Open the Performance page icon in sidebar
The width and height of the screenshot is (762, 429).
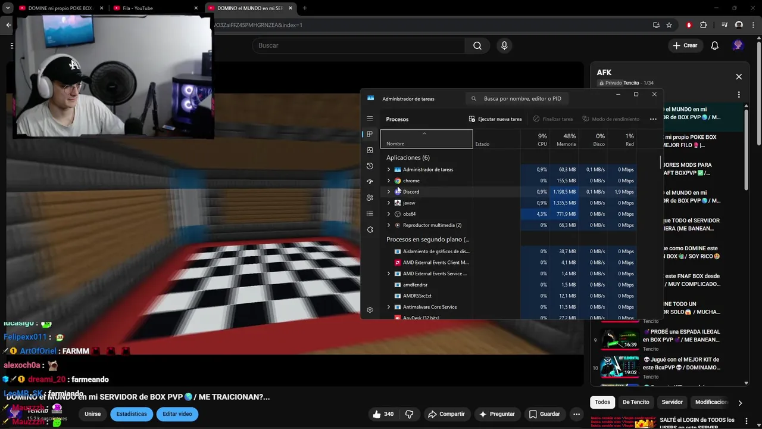tap(370, 150)
